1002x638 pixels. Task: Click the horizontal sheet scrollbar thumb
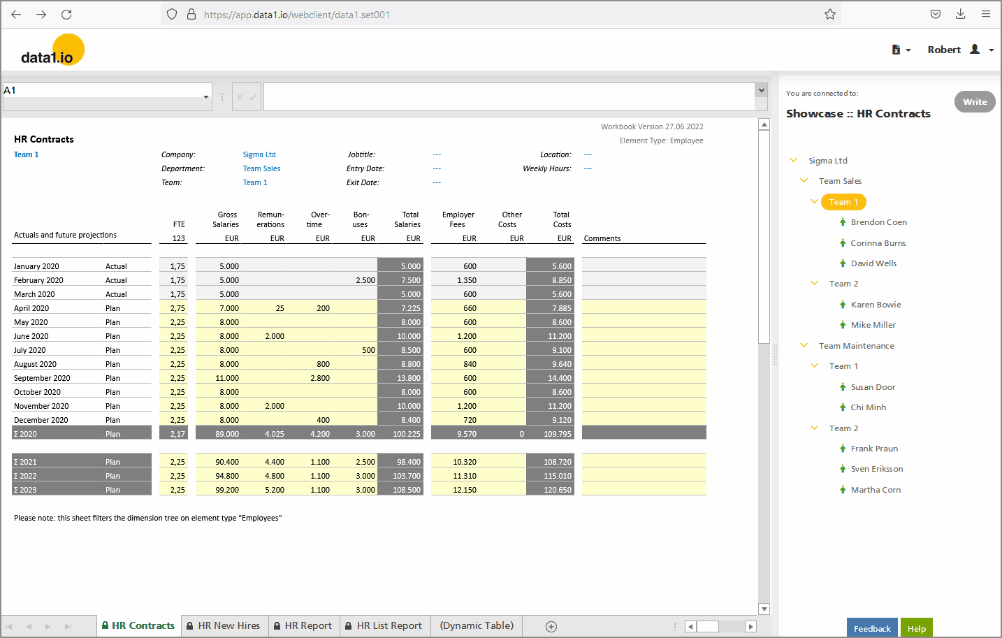[x=707, y=627]
